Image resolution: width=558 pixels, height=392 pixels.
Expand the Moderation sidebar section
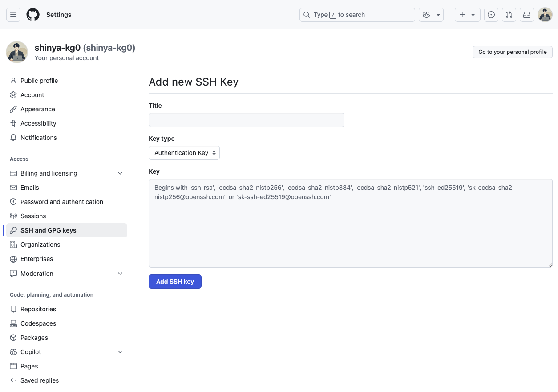click(x=120, y=273)
